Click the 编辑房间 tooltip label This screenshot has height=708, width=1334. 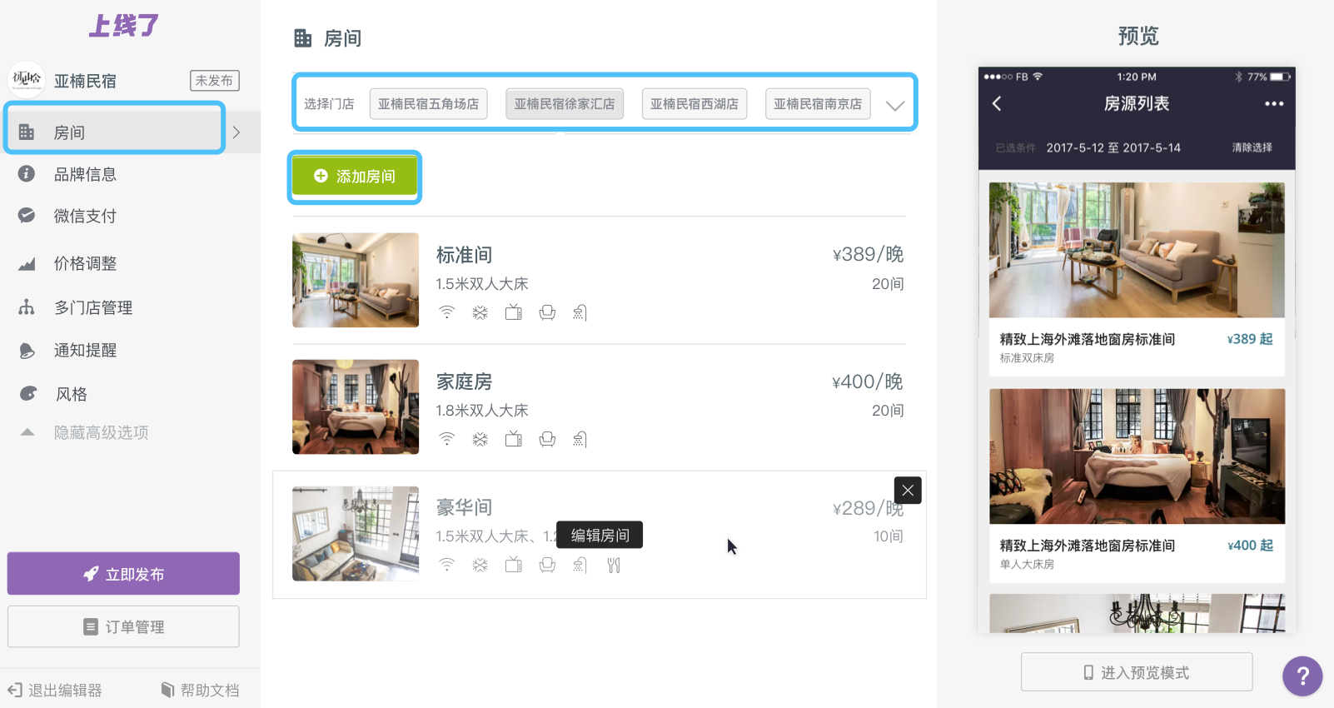tap(600, 536)
